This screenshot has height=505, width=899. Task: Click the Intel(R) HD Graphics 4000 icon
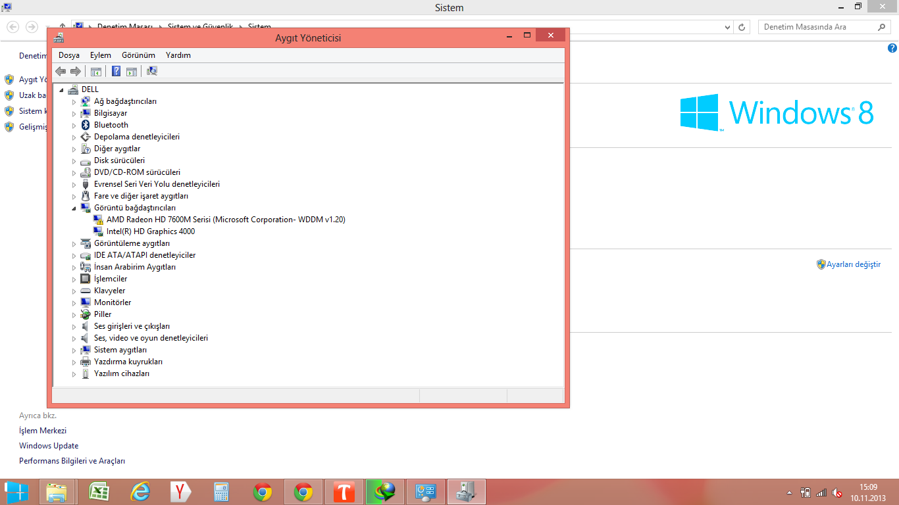point(98,231)
